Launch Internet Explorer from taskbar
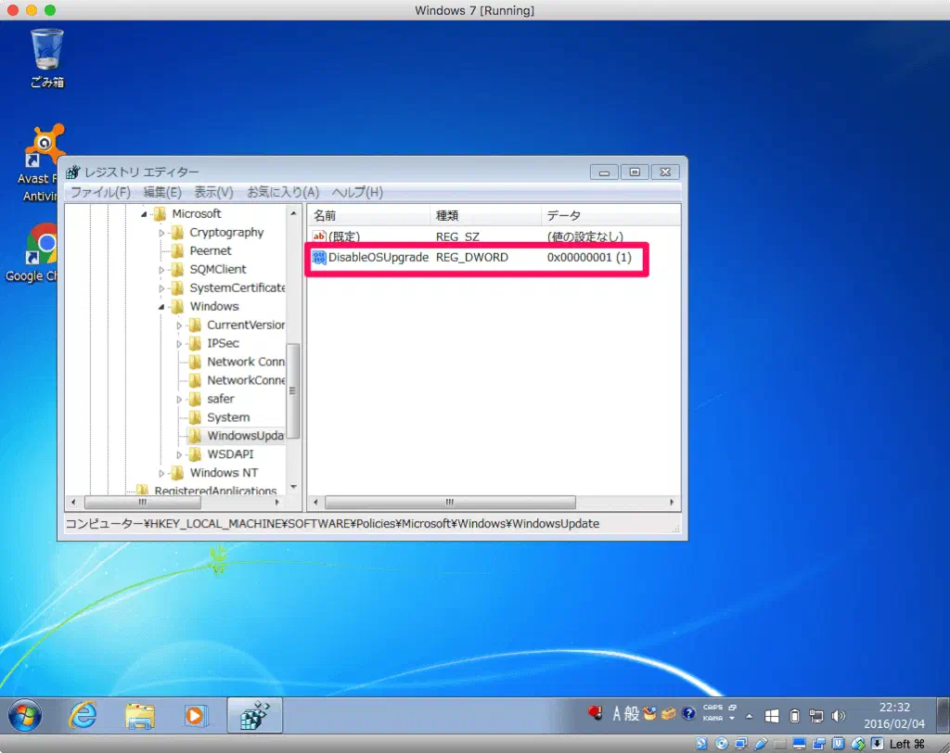The image size is (950, 753). pos(83,715)
